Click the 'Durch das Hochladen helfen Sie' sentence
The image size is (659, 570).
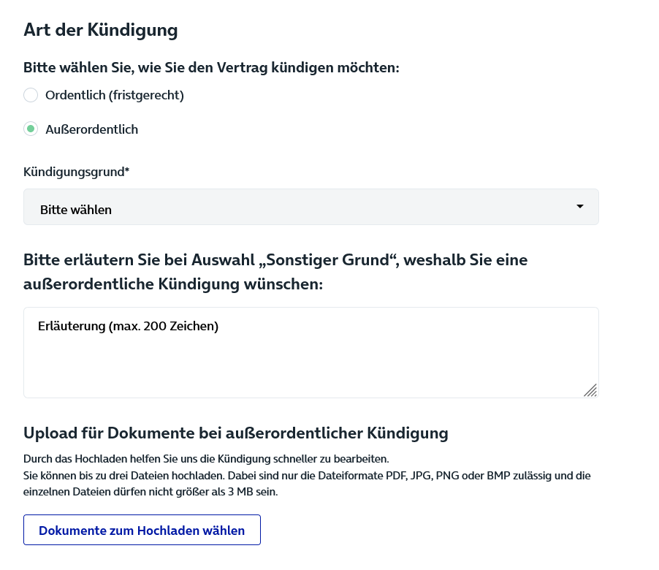206,459
